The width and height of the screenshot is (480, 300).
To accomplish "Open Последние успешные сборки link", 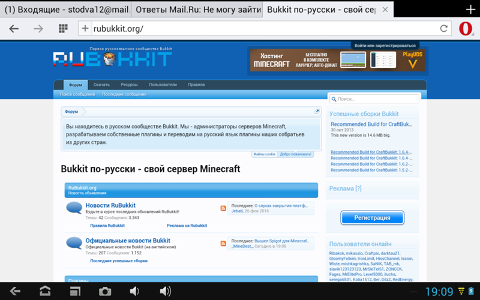I will 119,261.
